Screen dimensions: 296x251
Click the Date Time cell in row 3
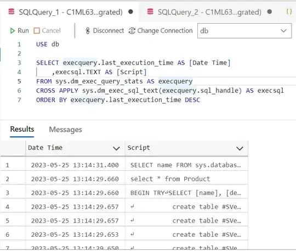tap(75, 193)
